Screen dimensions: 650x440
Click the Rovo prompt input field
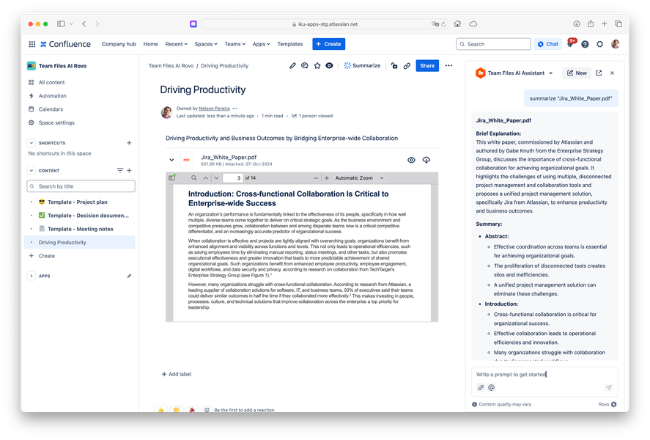tap(544, 375)
